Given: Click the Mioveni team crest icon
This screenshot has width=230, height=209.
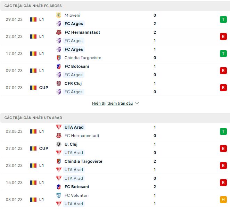Looking at the screenshot, I should pyautogui.click(x=58, y=15).
